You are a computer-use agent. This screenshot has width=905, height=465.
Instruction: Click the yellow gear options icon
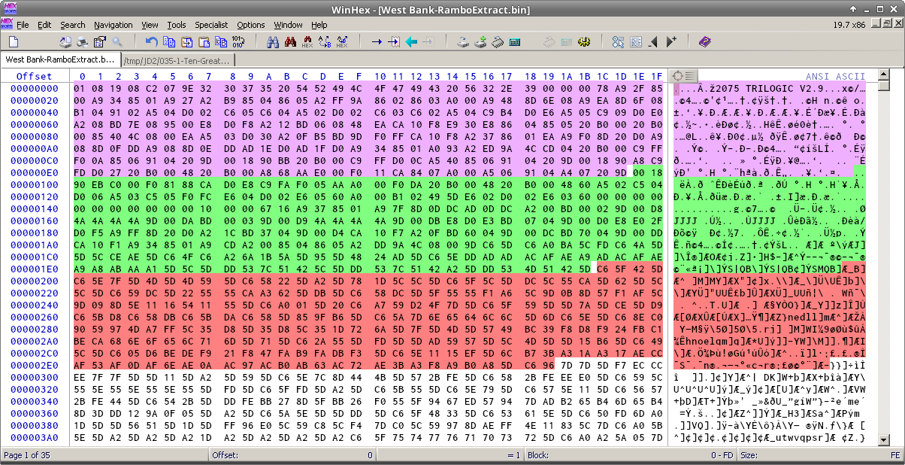point(584,42)
